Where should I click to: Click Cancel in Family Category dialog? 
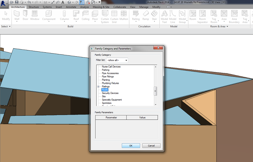[151, 145]
